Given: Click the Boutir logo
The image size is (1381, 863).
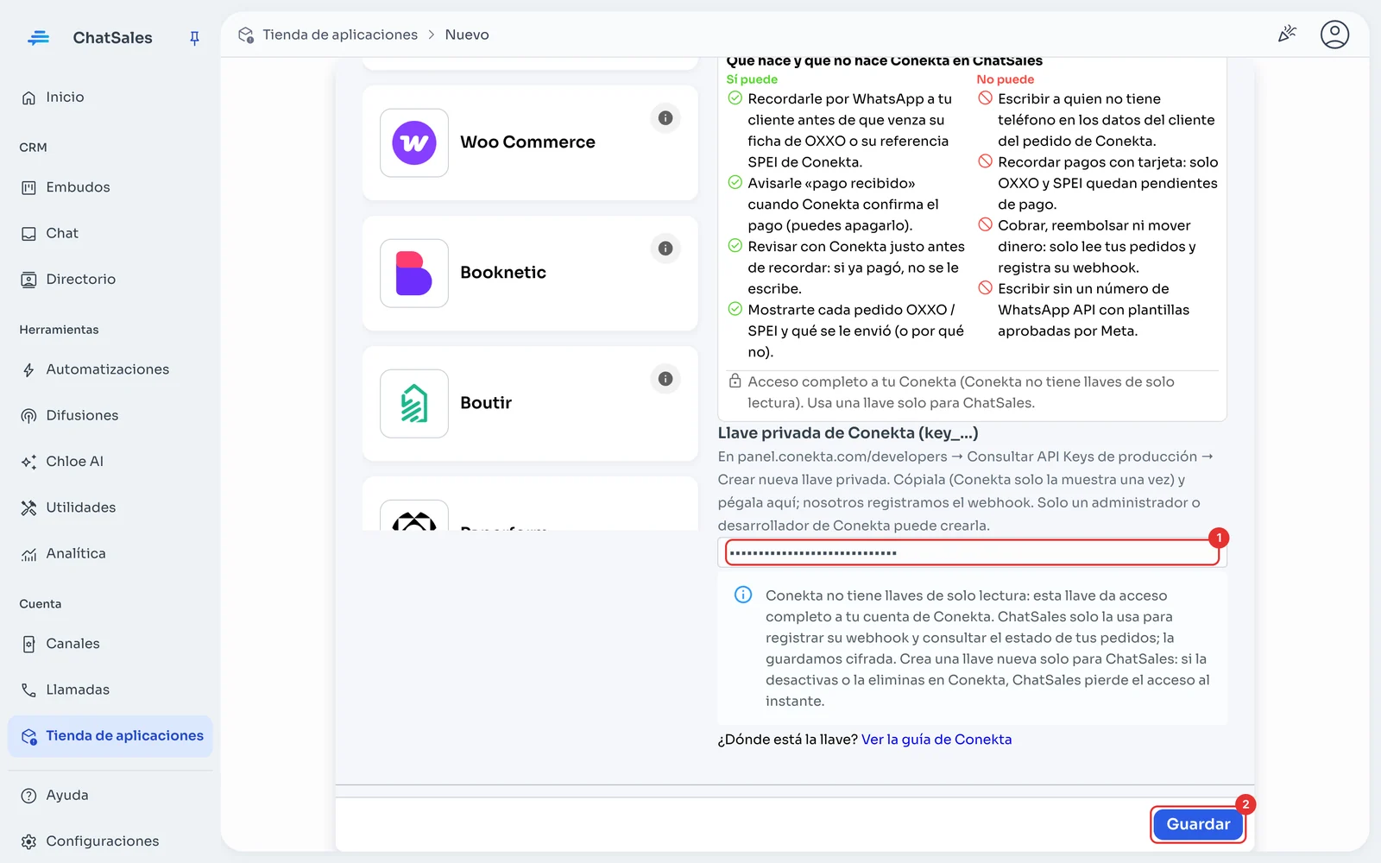Looking at the screenshot, I should tap(414, 404).
